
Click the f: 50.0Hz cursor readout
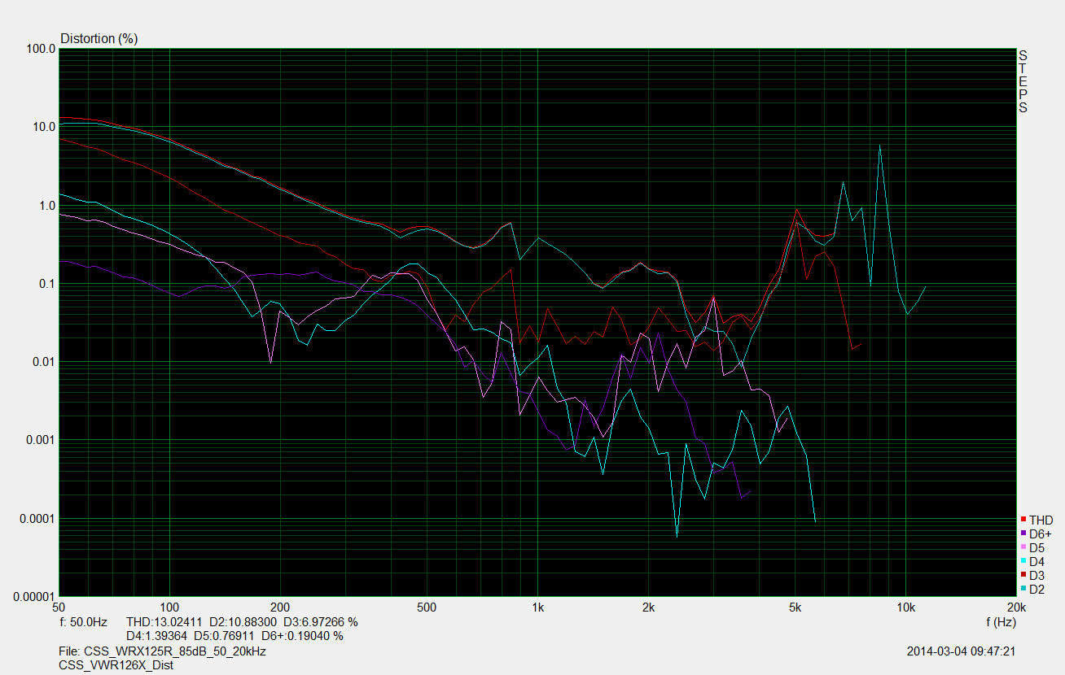[x=84, y=621]
